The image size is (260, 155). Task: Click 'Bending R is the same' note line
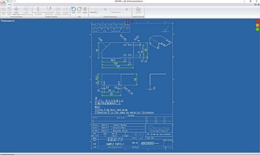[124, 112]
